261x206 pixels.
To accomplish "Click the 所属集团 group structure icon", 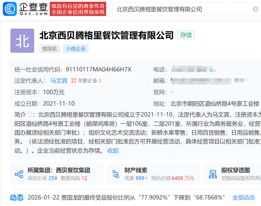I will 19,174.
